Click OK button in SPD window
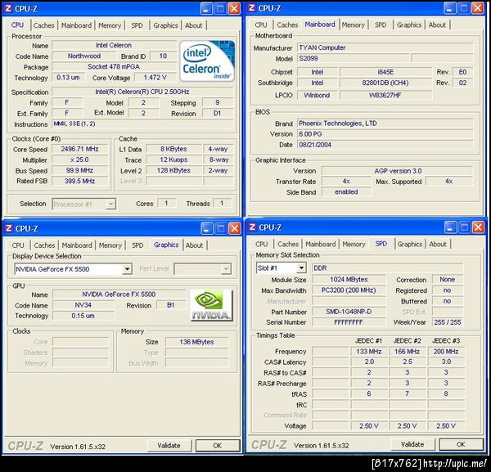 pyautogui.click(x=461, y=444)
